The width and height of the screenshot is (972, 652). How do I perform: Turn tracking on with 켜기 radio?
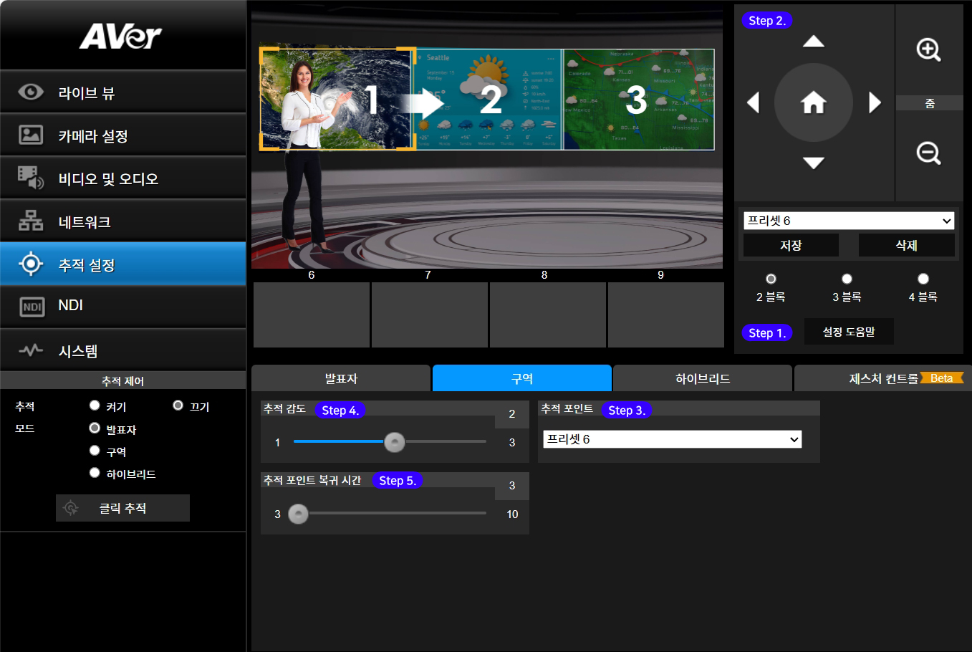click(x=95, y=406)
